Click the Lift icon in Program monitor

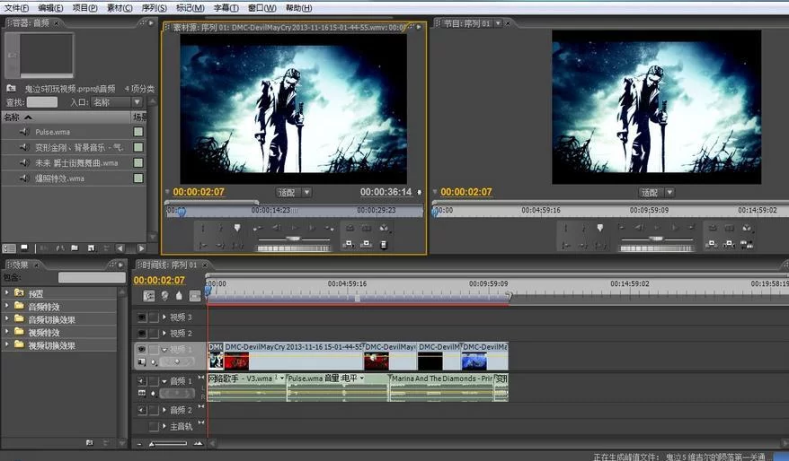pos(711,245)
